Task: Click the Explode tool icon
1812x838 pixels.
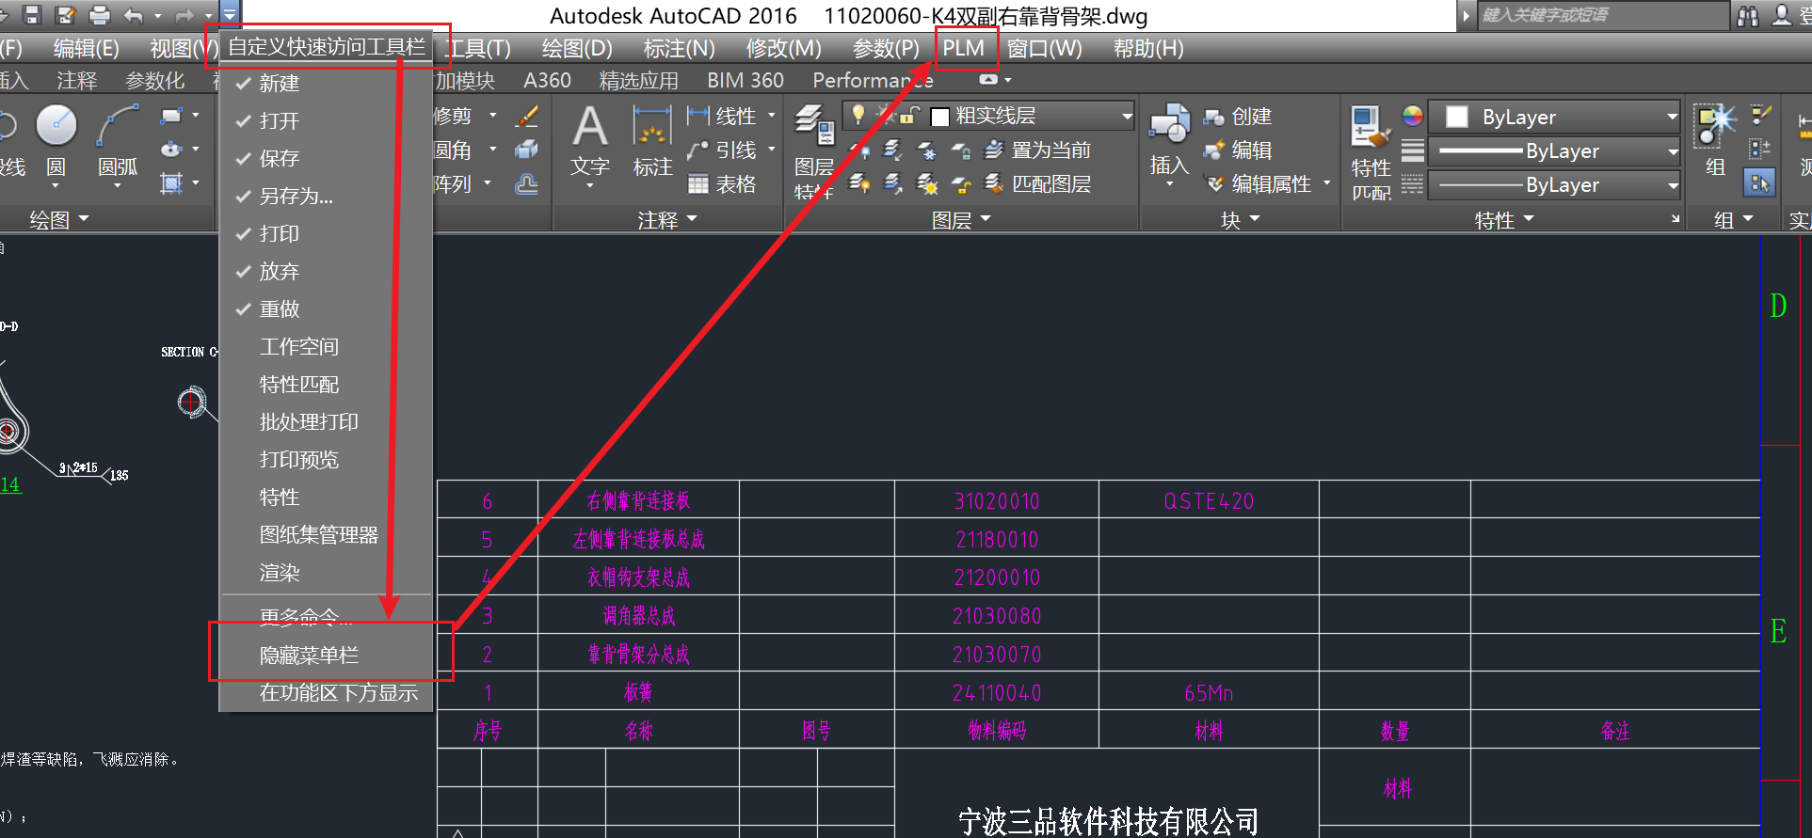Action: click(x=527, y=150)
